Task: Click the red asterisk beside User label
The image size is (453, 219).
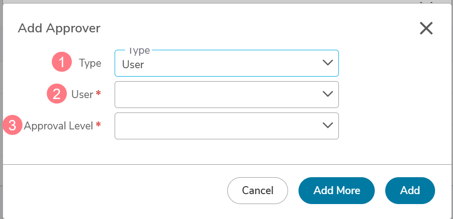Action: pyautogui.click(x=99, y=93)
